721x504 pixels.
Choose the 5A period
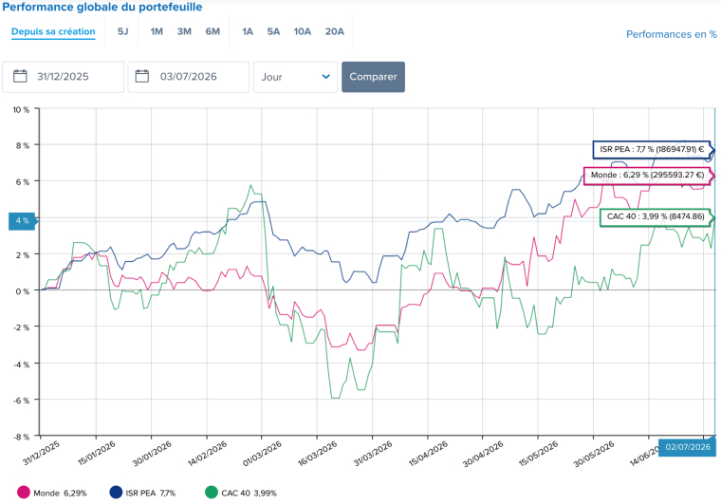click(273, 31)
